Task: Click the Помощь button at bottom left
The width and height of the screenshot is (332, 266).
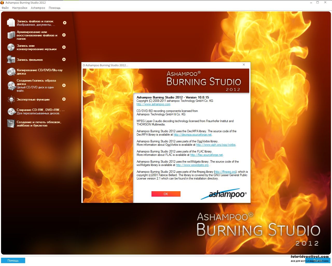Action: tap(13, 260)
